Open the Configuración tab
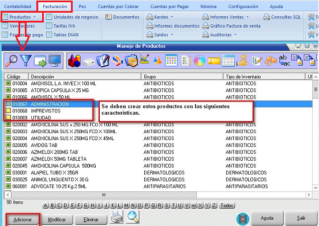Viewport: 319px width, 226px height. pos(243,6)
